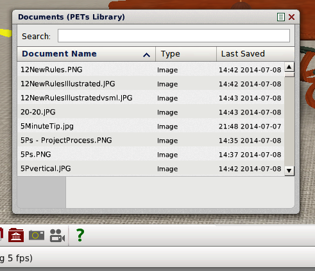Focus the Search input field
Image resolution: width=315 pixels, height=271 pixels.
[x=174, y=36]
